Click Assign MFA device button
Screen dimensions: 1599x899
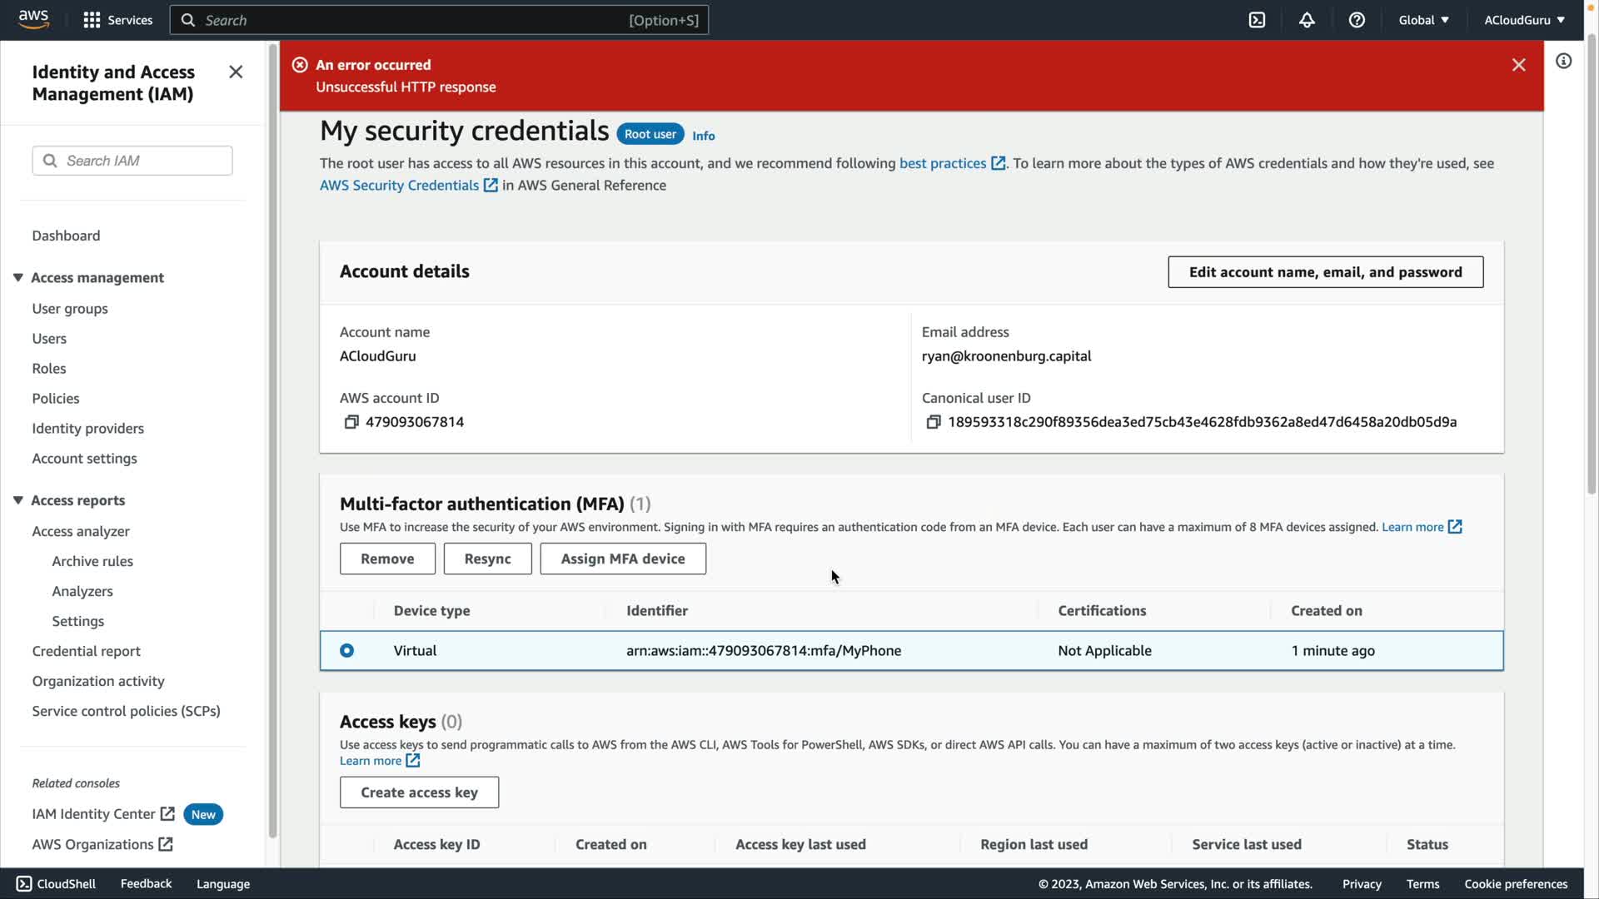622,559
